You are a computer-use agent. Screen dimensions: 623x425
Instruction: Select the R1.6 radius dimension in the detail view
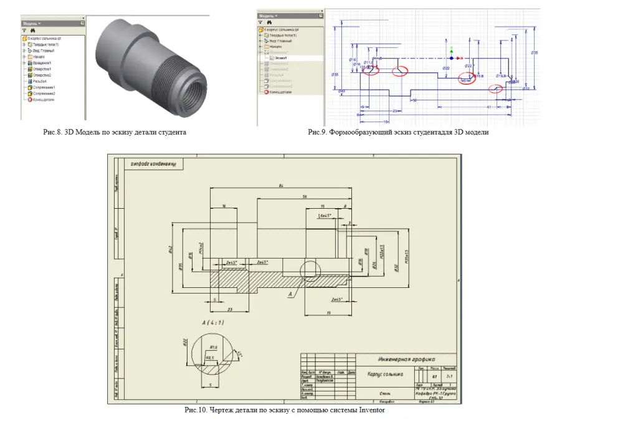tap(213, 348)
